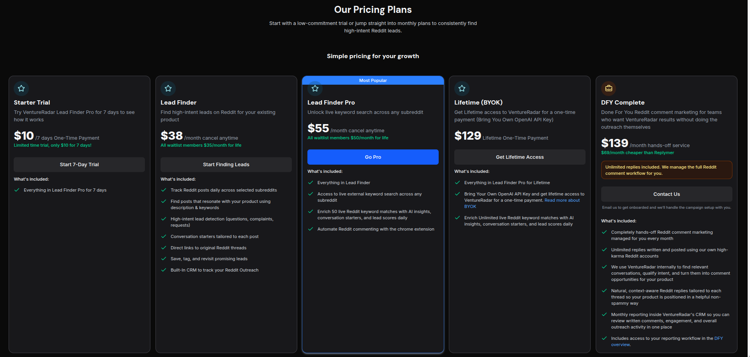
Task: Click checkmark beside 'Built-In CRM to track' feature
Action: (164, 270)
